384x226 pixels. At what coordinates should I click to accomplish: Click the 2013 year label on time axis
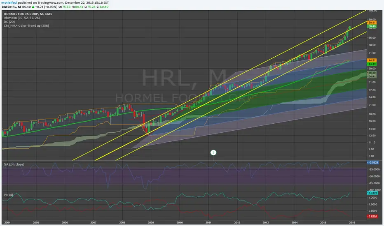(266, 223)
